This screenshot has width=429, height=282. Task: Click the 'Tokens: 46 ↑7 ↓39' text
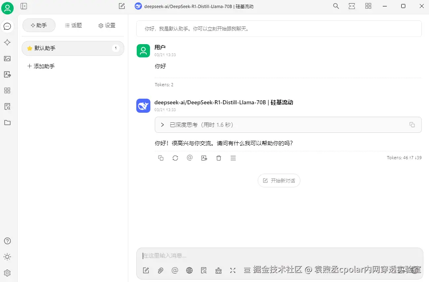click(404, 158)
